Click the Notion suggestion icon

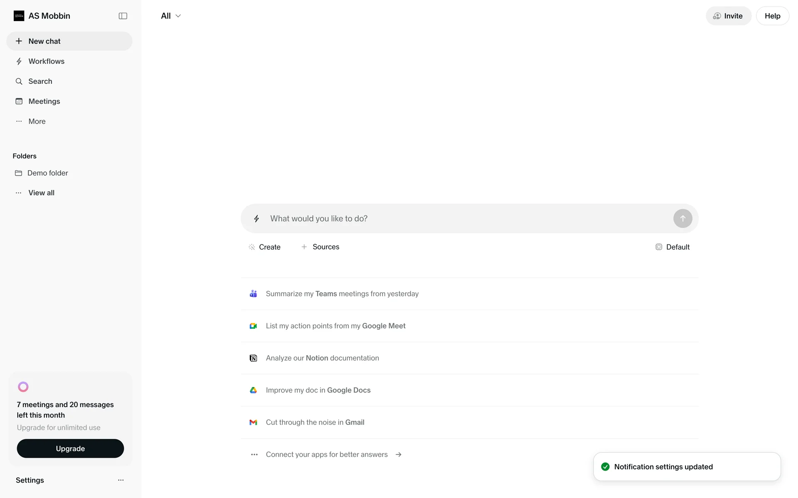[x=253, y=358]
